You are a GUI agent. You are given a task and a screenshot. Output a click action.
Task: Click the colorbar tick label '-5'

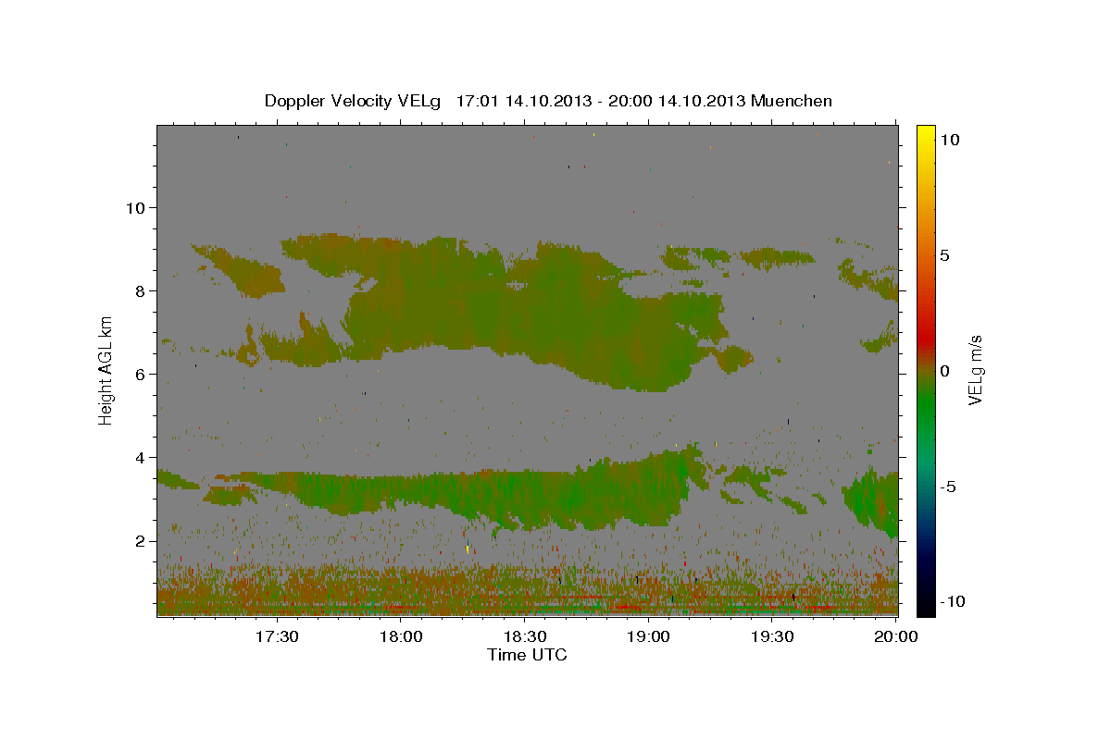948,487
